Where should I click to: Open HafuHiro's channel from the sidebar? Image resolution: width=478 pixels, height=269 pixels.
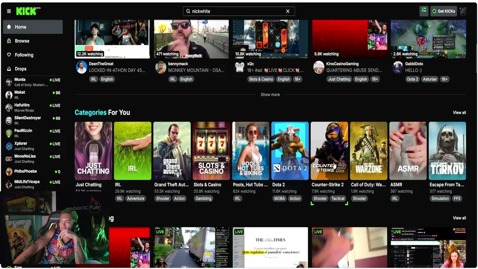pos(33,108)
